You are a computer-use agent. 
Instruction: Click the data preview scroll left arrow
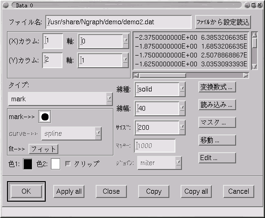(136, 76)
